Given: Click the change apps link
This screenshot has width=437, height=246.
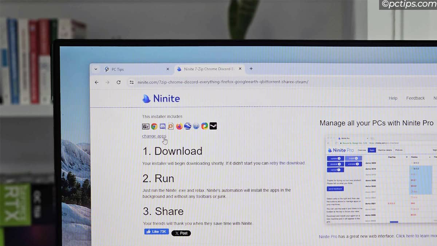Looking at the screenshot, I should 154,136.
